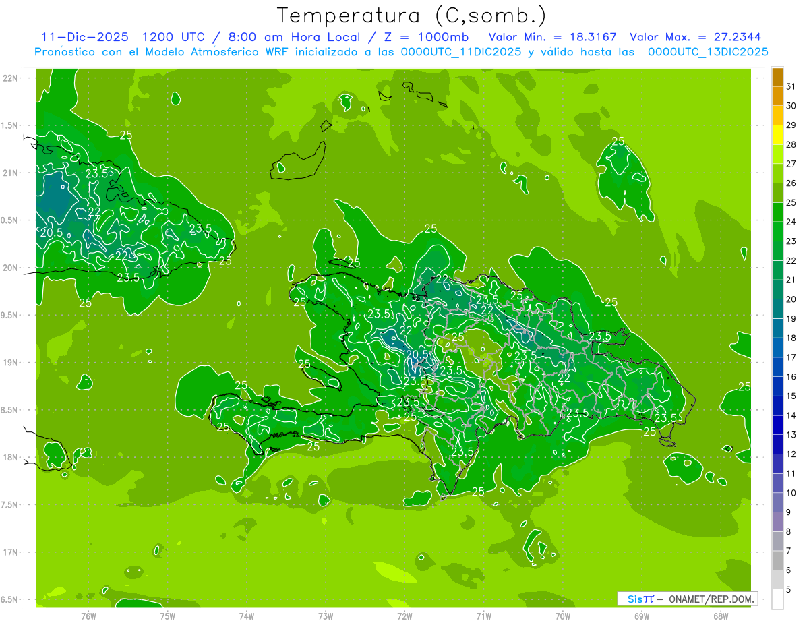Click the '69W' longitude axis label
The width and height of the screenshot is (809, 625).
tap(642, 616)
